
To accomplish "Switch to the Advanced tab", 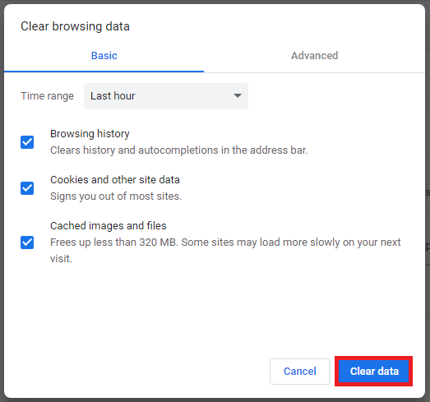I will click(x=314, y=56).
